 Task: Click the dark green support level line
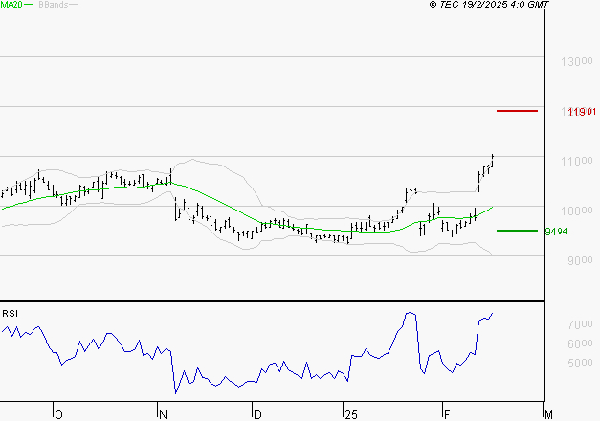(x=517, y=231)
